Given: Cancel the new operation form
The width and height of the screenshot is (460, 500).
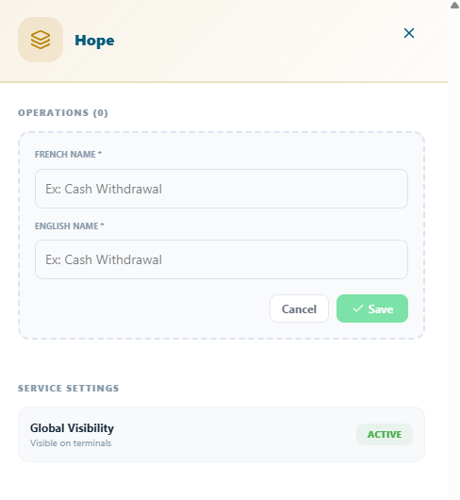Looking at the screenshot, I should tap(299, 308).
